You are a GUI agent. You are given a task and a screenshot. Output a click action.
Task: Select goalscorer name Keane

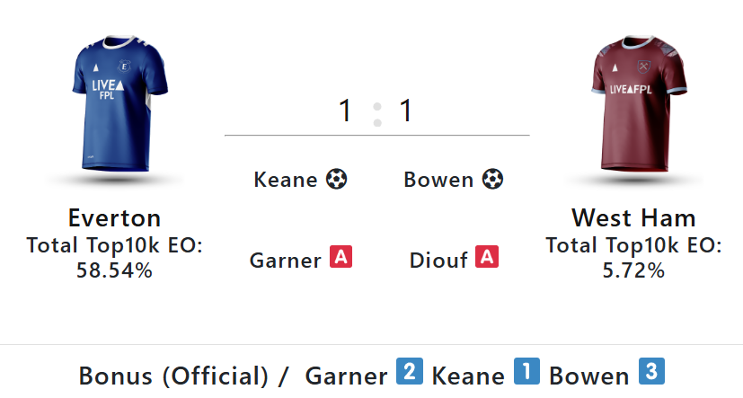tap(285, 181)
